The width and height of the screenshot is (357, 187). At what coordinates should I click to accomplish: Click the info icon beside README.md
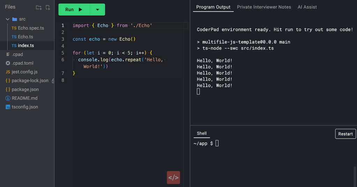point(8,98)
